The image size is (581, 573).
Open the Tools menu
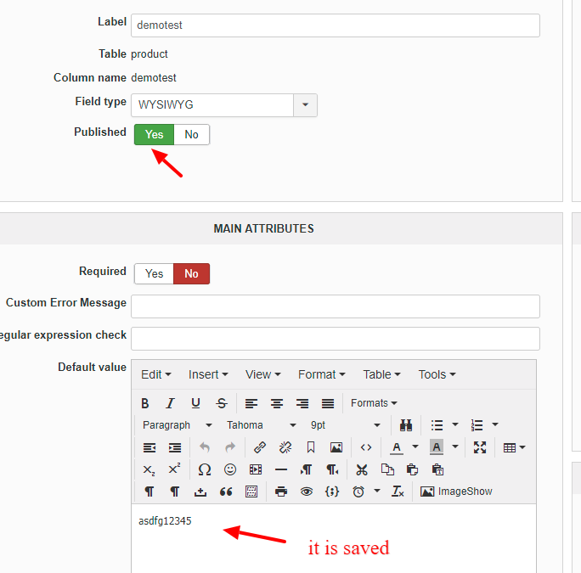click(437, 374)
